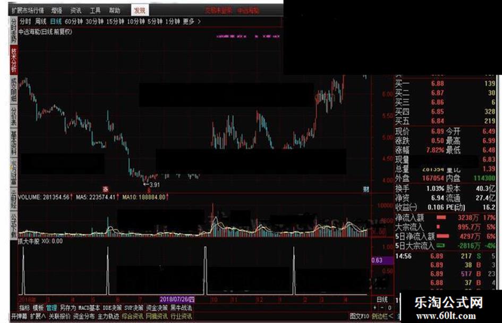Open the 资金分布 tab

click(x=84, y=316)
